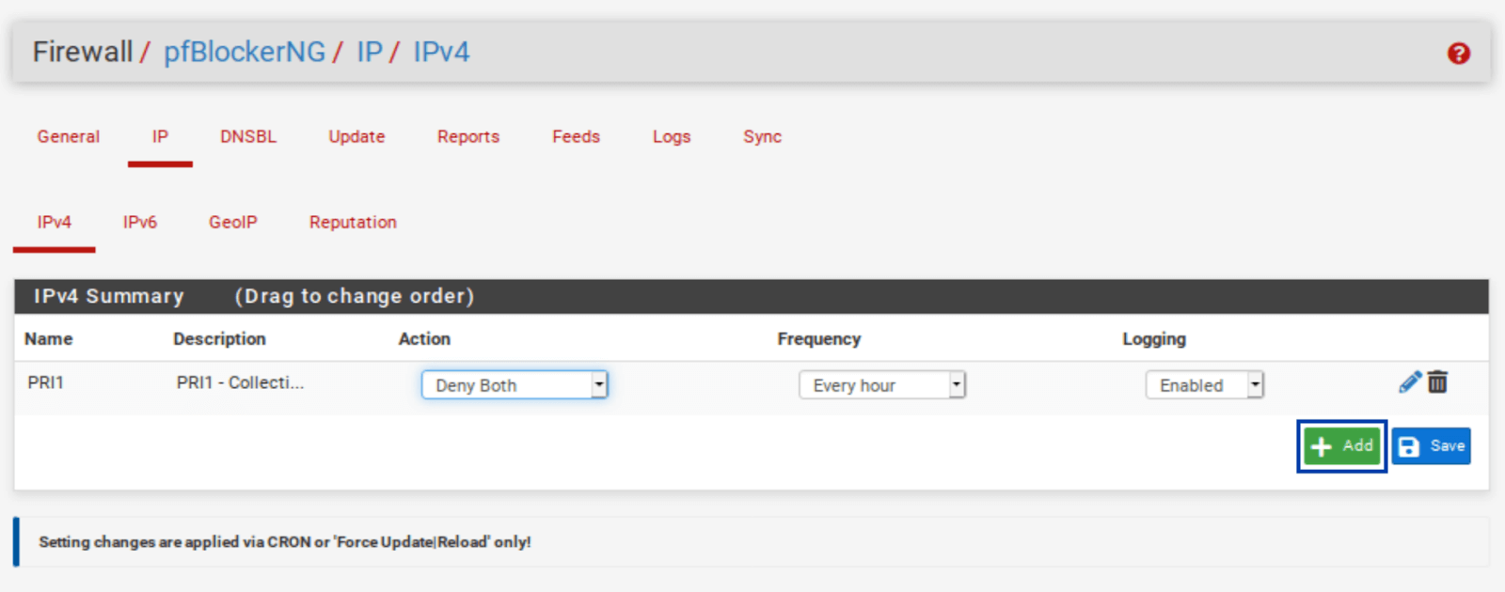Viewport: 1505px width, 592px height.
Task: Open the Sync tab
Action: [x=762, y=136]
